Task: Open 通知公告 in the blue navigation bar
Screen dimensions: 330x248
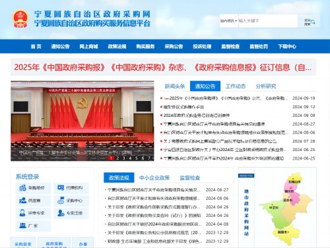Action: click(60, 46)
